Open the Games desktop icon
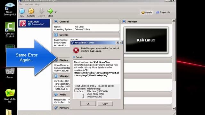 click(x=10, y=73)
